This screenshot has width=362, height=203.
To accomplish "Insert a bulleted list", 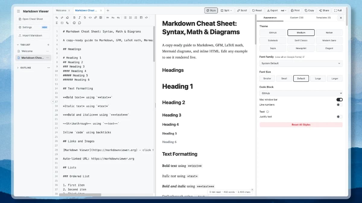I will 125,17.
